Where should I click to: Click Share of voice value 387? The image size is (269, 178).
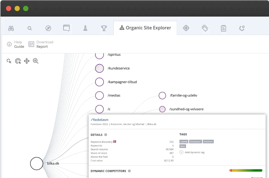[171, 153]
